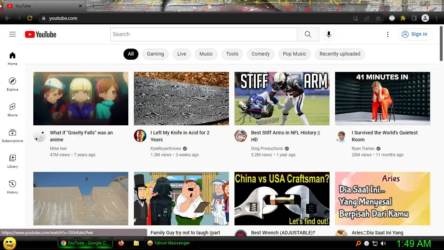Click 'Best Wrench (ADJUSTABLE)?' title

tap(283, 233)
